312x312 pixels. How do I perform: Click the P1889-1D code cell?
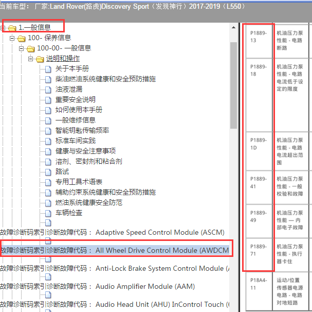(259, 151)
